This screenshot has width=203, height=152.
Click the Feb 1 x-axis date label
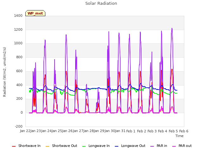[131, 131]
